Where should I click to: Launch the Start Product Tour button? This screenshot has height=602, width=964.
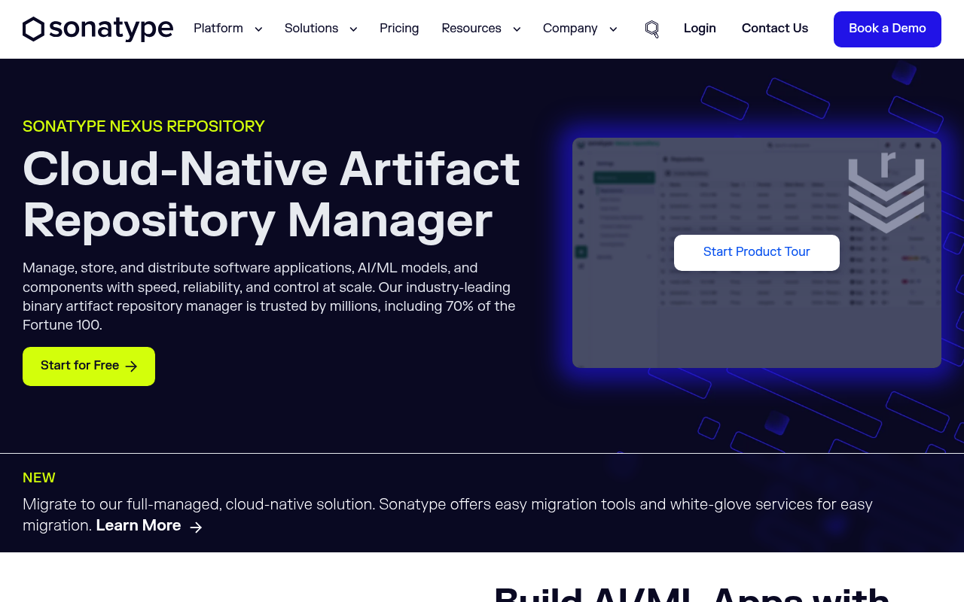757,253
